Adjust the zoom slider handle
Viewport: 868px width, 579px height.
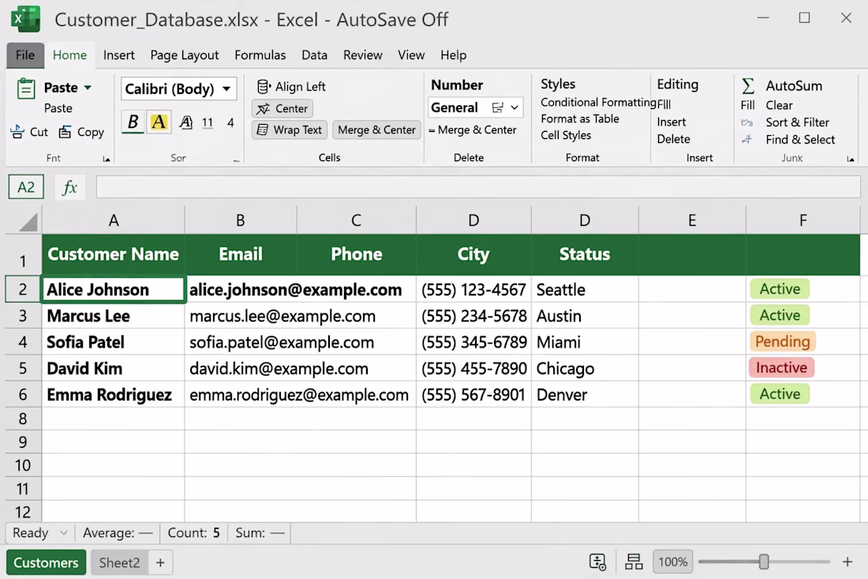(x=764, y=562)
